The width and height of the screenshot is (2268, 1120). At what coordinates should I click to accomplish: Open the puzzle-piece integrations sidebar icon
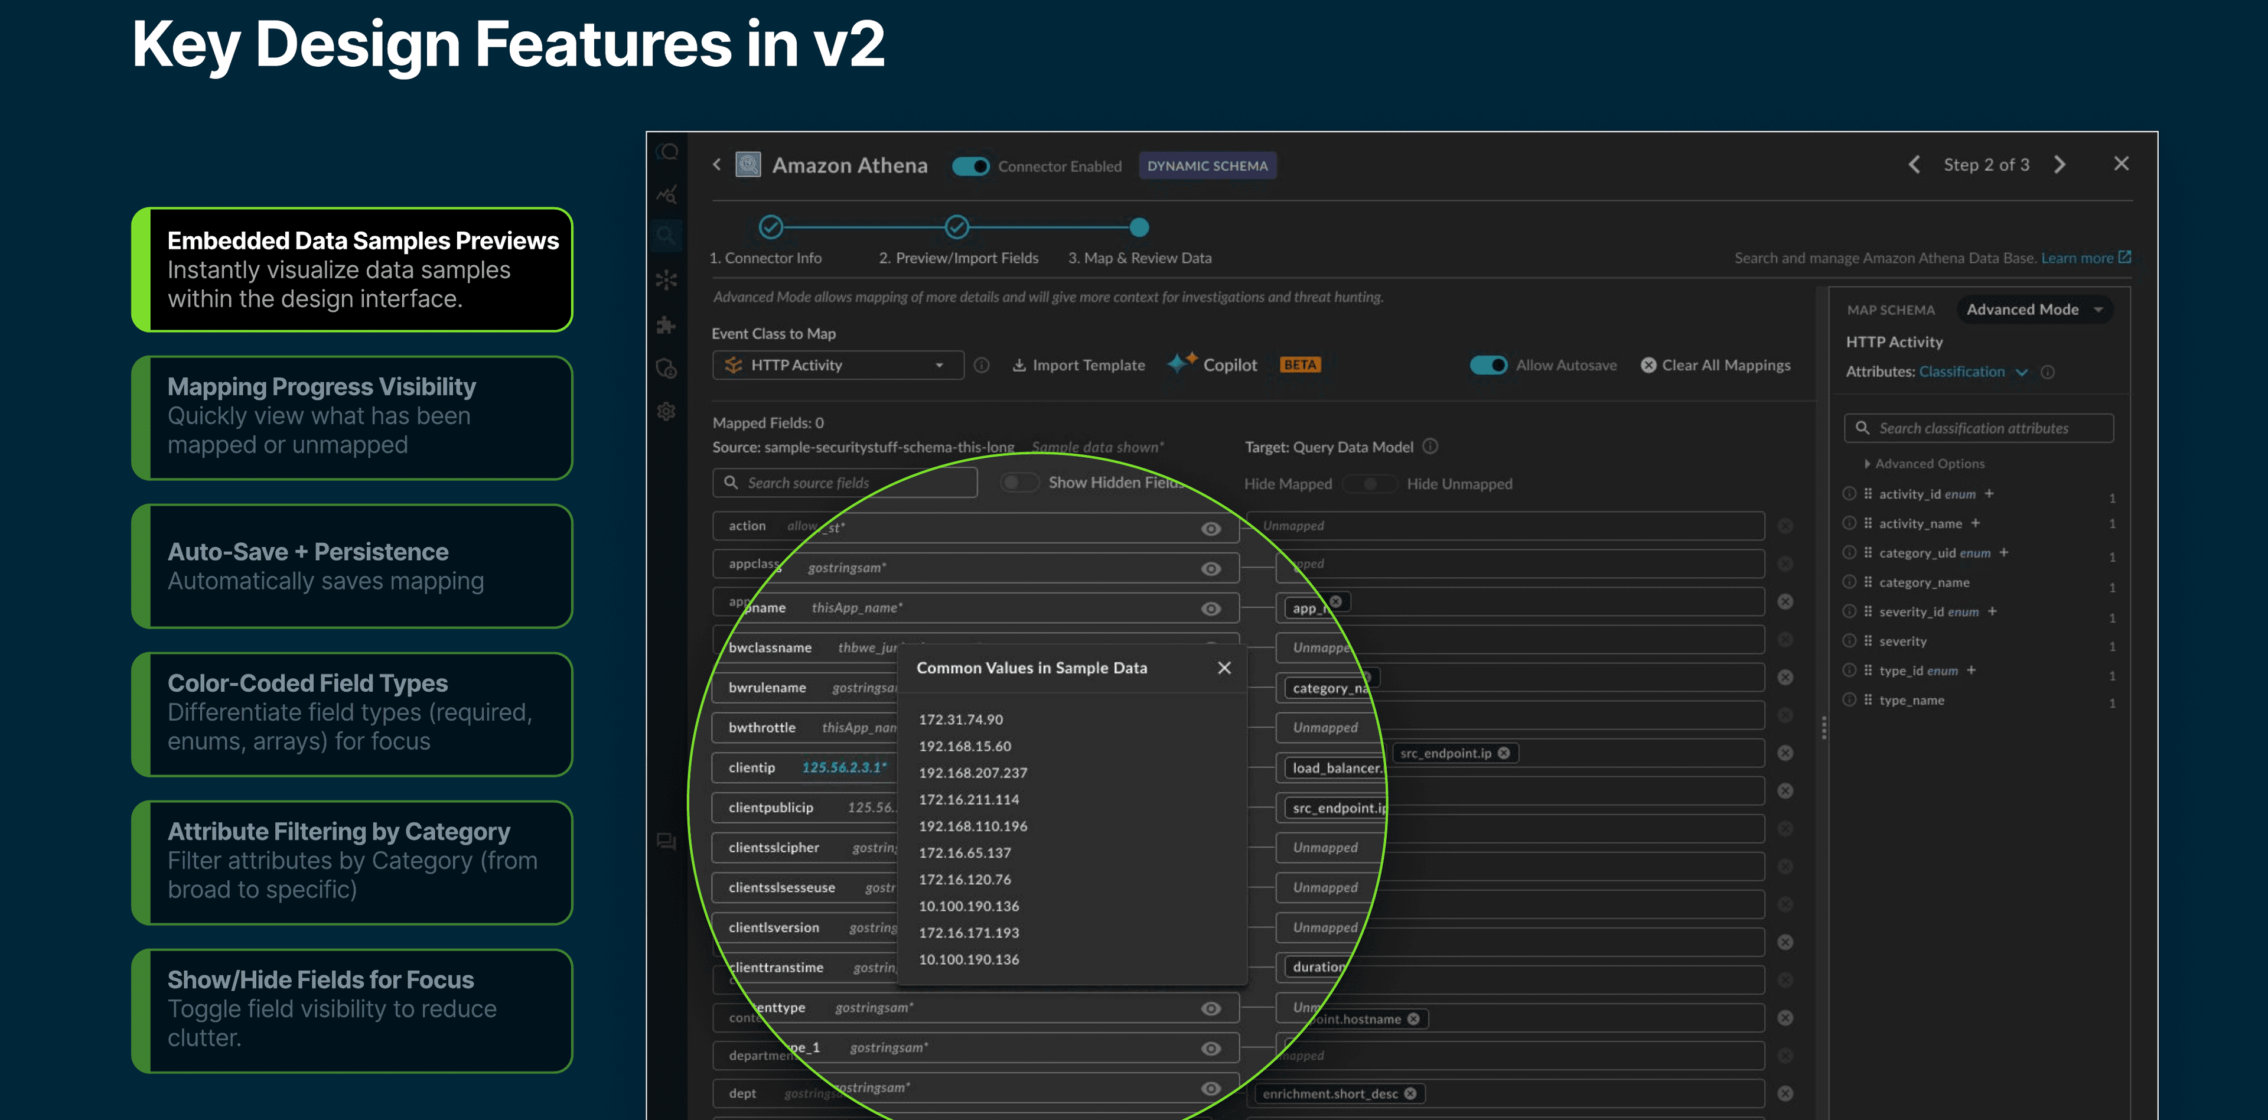666,325
